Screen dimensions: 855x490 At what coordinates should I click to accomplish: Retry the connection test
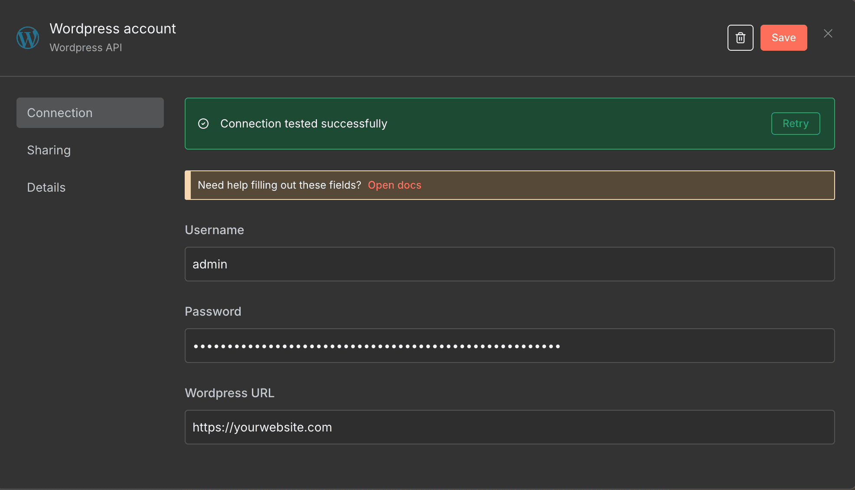[795, 124]
